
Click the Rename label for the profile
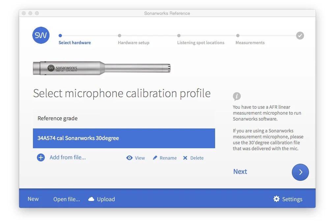(168, 158)
